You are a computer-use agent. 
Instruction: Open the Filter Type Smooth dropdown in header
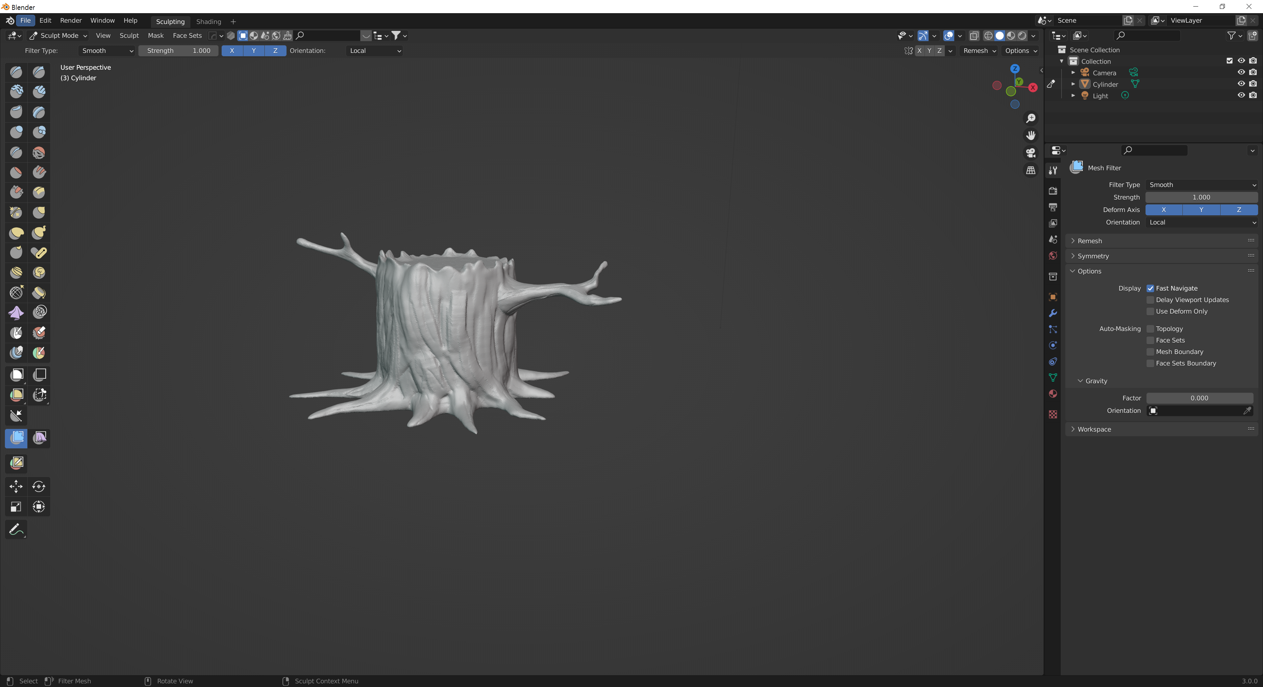click(106, 51)
